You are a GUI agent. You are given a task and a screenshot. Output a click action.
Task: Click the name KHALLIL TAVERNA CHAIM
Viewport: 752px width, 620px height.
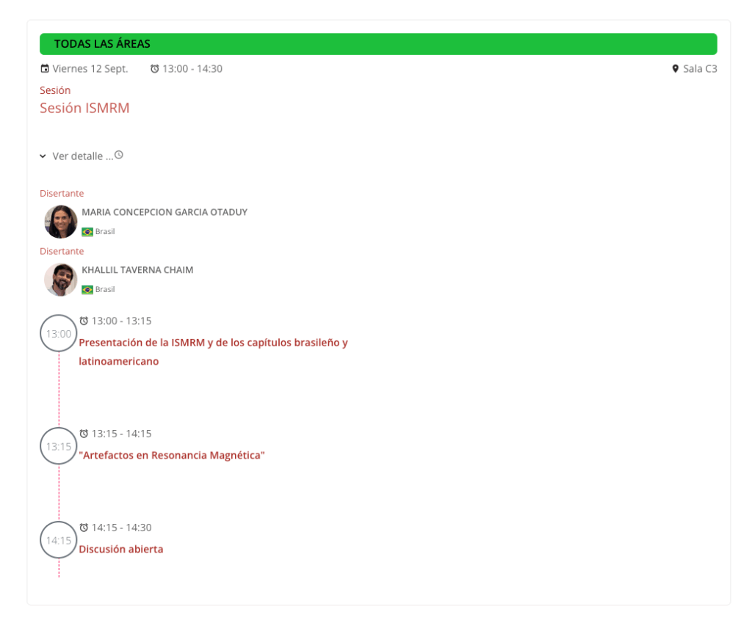tap(137, 270)
